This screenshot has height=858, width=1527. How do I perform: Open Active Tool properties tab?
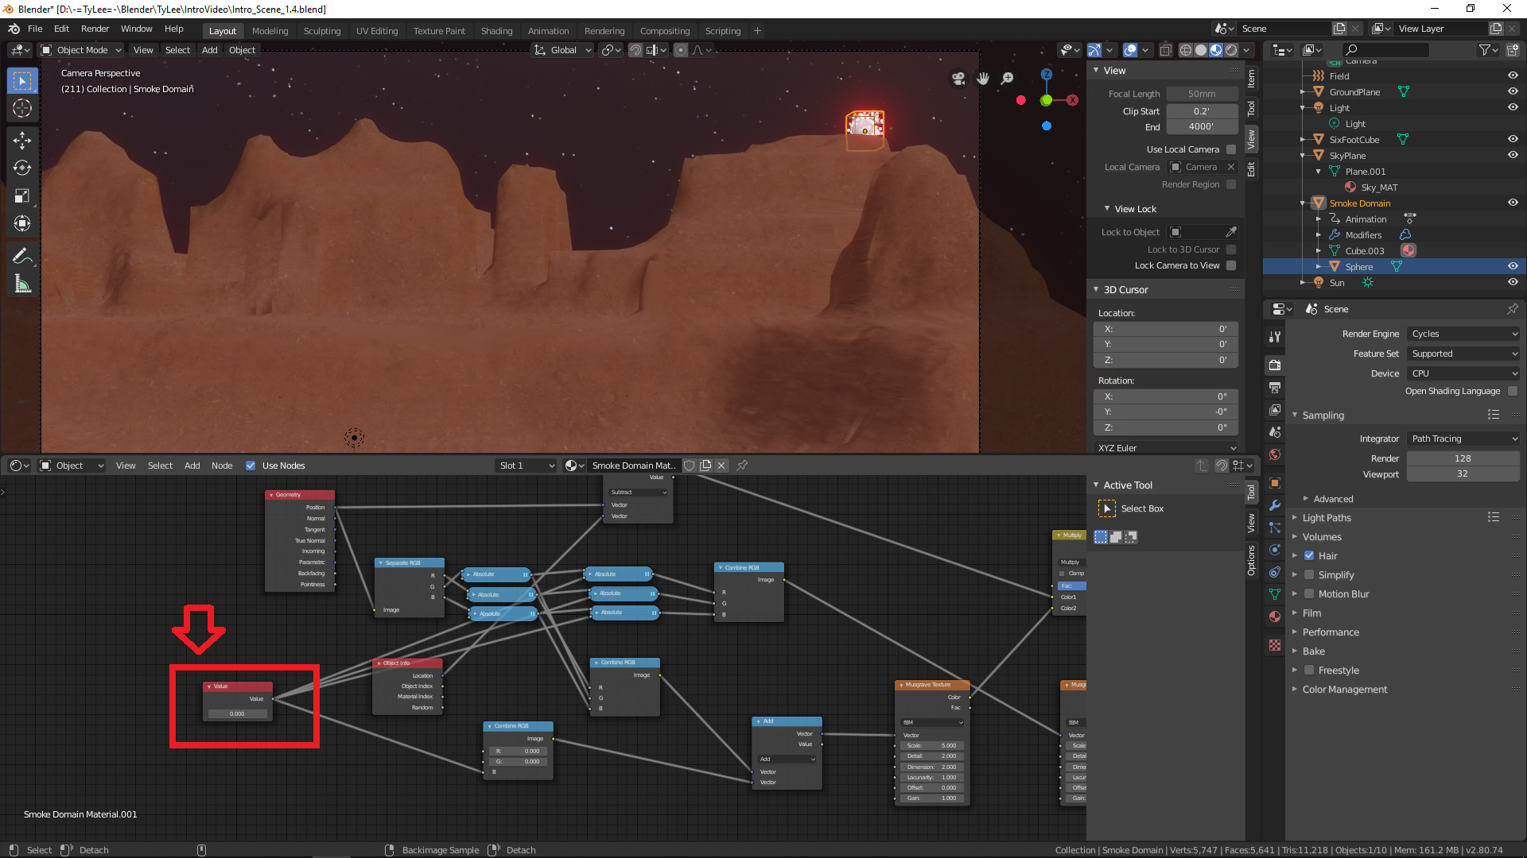[1275, 337]
